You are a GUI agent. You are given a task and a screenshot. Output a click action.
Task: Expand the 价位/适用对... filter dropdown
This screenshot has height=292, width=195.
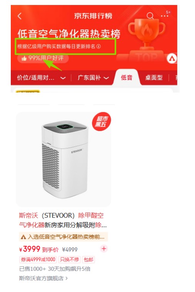[x=42, y=78]
